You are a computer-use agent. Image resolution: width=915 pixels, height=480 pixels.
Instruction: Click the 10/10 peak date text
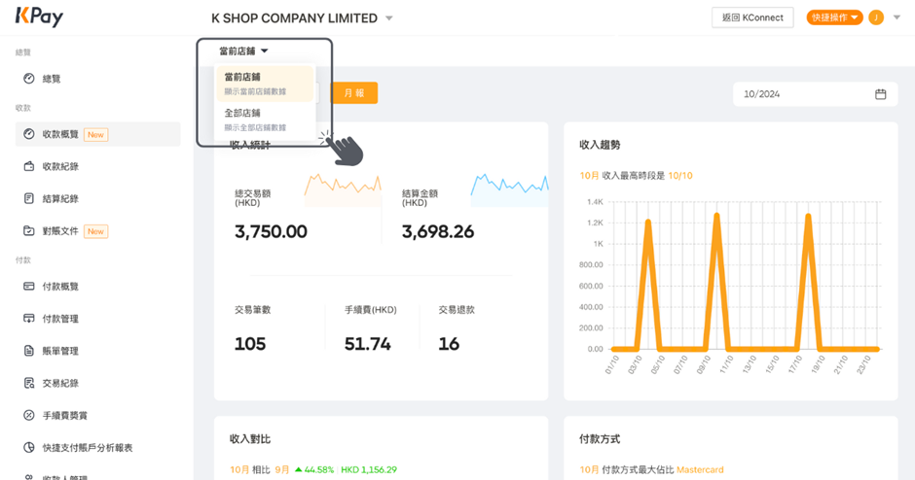pyautogui.click(x=680, y=175)
